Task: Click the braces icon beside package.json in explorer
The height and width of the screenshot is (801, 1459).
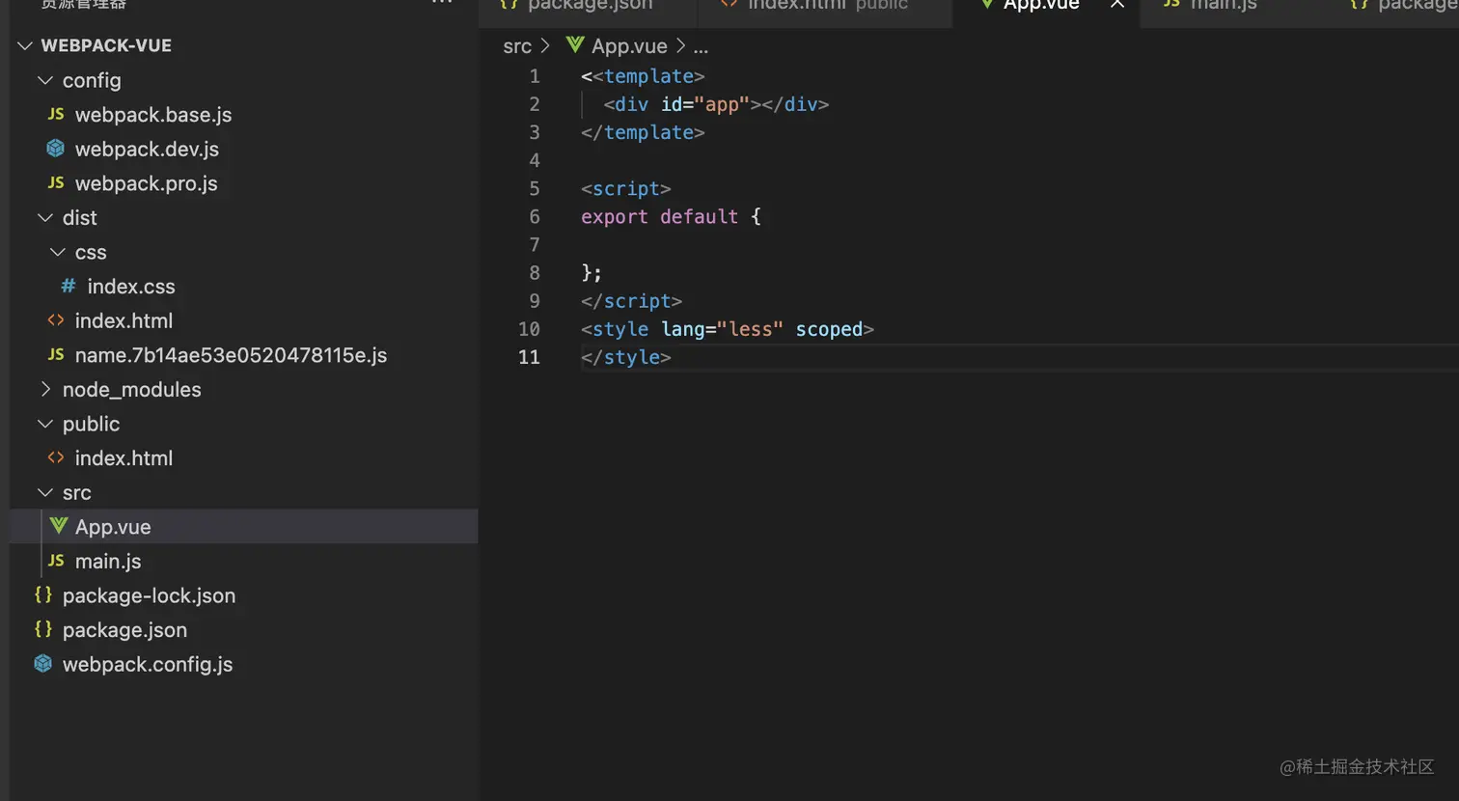Action: pyautogui.click(x=43, y=629)
